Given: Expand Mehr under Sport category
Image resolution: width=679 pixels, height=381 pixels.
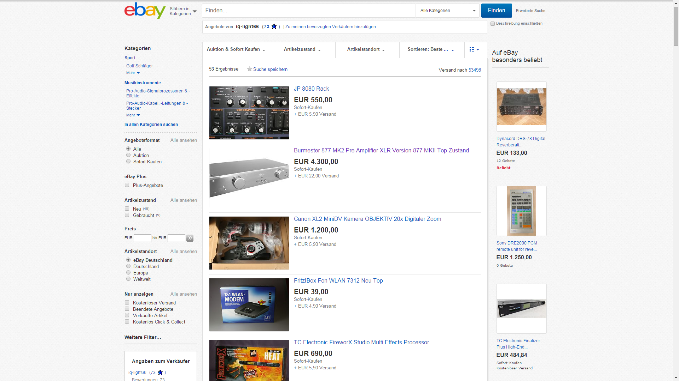Looking at the screenshot, I should click(133, 73).
